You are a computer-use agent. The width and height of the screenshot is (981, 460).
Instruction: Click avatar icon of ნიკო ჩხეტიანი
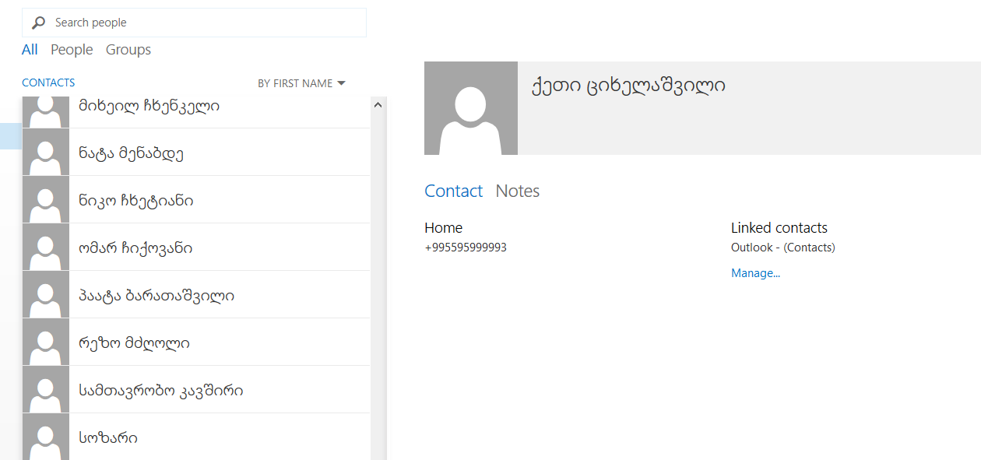tap(46, 200)
